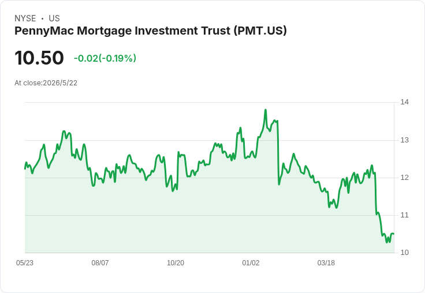Click the highest peak of the price line

coord(266,110)
